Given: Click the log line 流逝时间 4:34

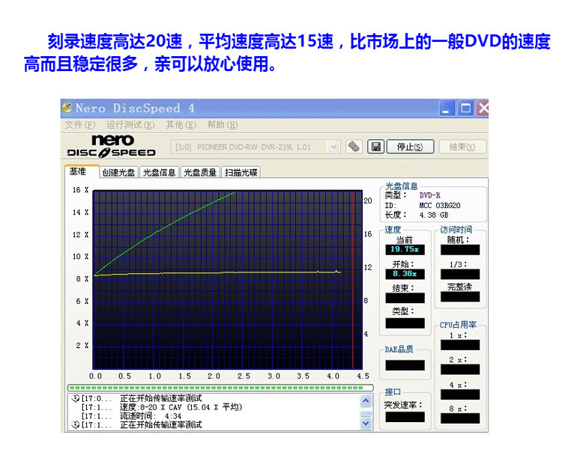Looking at the screenshot, I should [x=151, y=416].
